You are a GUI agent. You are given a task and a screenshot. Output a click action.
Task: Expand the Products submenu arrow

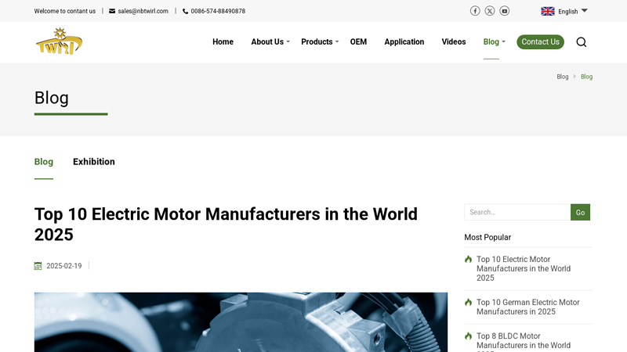[337, 41]
